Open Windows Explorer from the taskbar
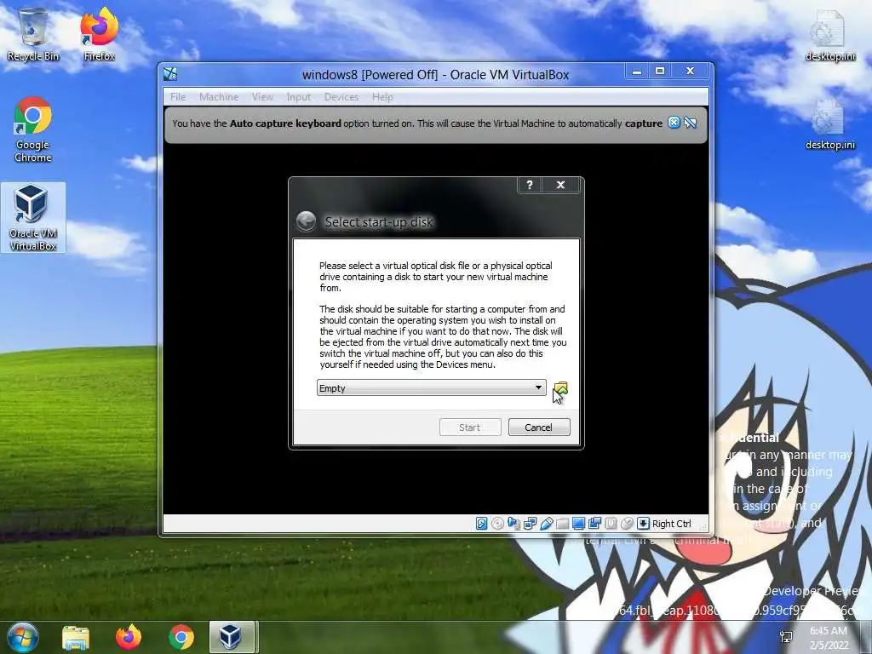This screenshot has height=654, width=872. [x=76, y=637]
